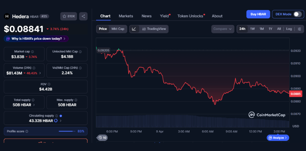Open the Token Unlocks tab
The image size is (306, 151).
point(190,16)
